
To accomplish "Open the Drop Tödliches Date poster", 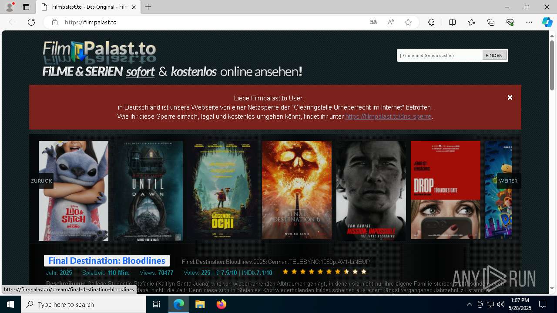I will coord(446,190).
